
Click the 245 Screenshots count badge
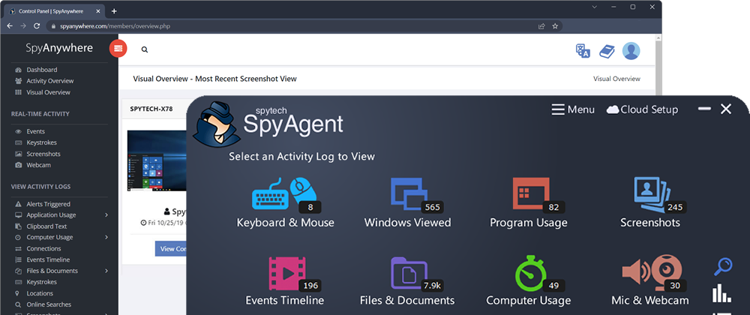point(676,208)
